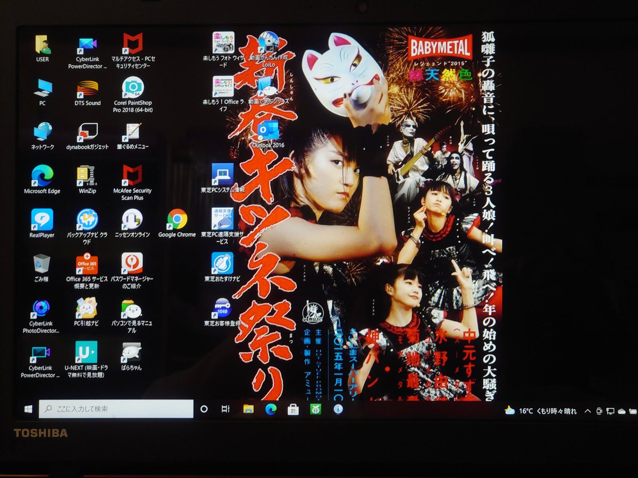The width and height of the screenshot is (638, 478).
Task: Open 楽しもう! Office ライフ shortcut
Action: point(223,94)
